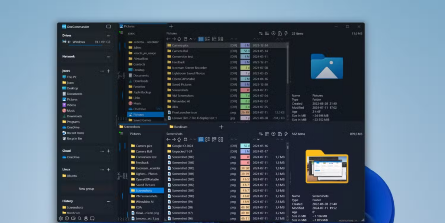Go up one folder in top Pictures pane
Image resolution: width=445 pixels, height=223 pixels.
[179, 39]
